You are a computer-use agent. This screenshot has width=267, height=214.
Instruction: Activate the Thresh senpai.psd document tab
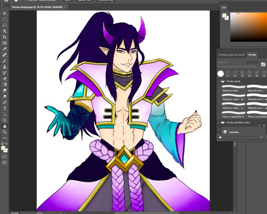click(37, 7)
